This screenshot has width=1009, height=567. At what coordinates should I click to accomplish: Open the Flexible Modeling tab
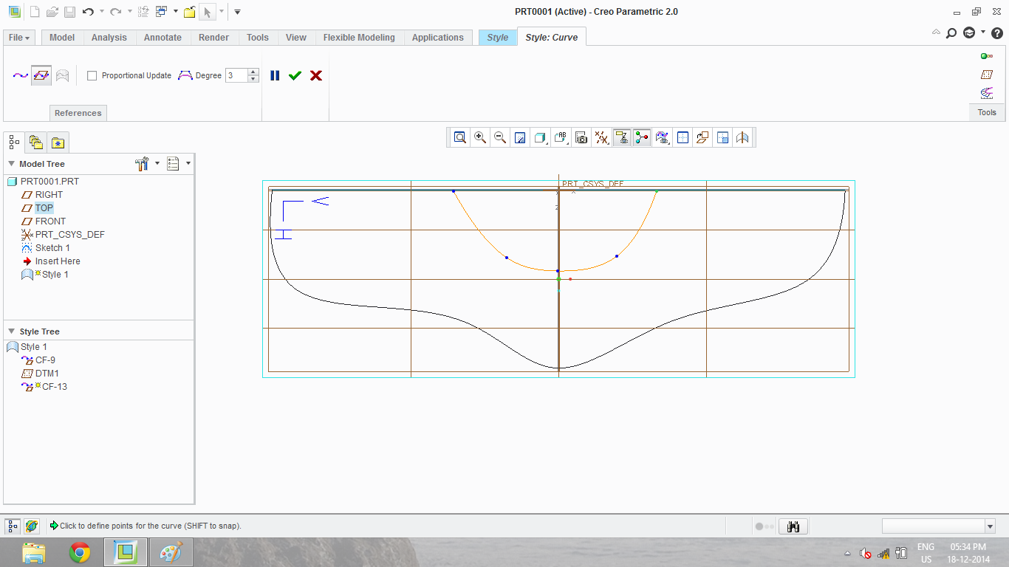click(x=359, y=38)
